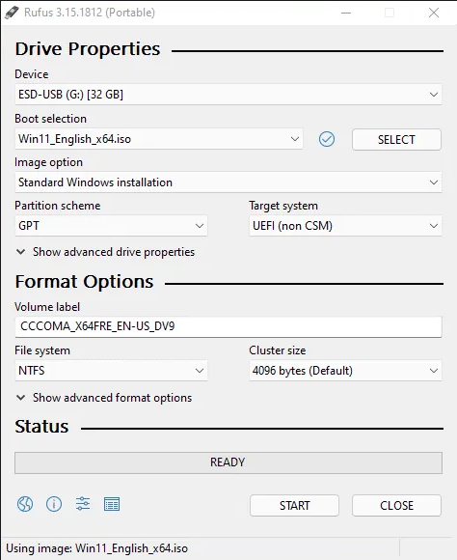Open the Cluster size dropdown

point(345,371)
